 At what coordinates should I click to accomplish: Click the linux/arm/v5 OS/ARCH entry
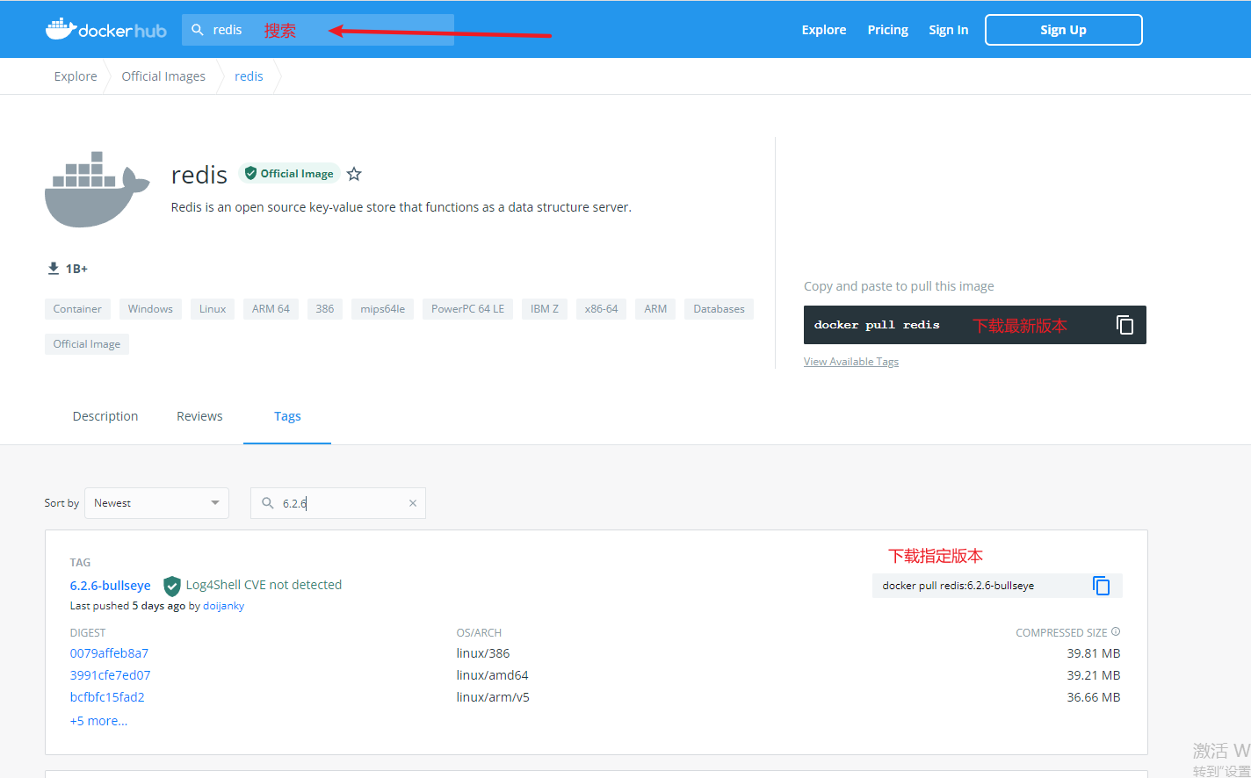coord(493,697)
